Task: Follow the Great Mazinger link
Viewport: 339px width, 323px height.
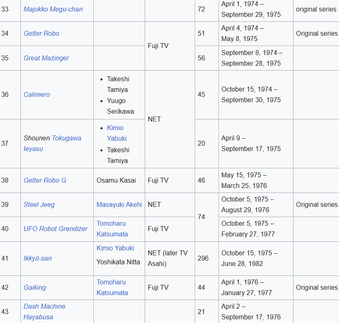Action: pos(46,58)
